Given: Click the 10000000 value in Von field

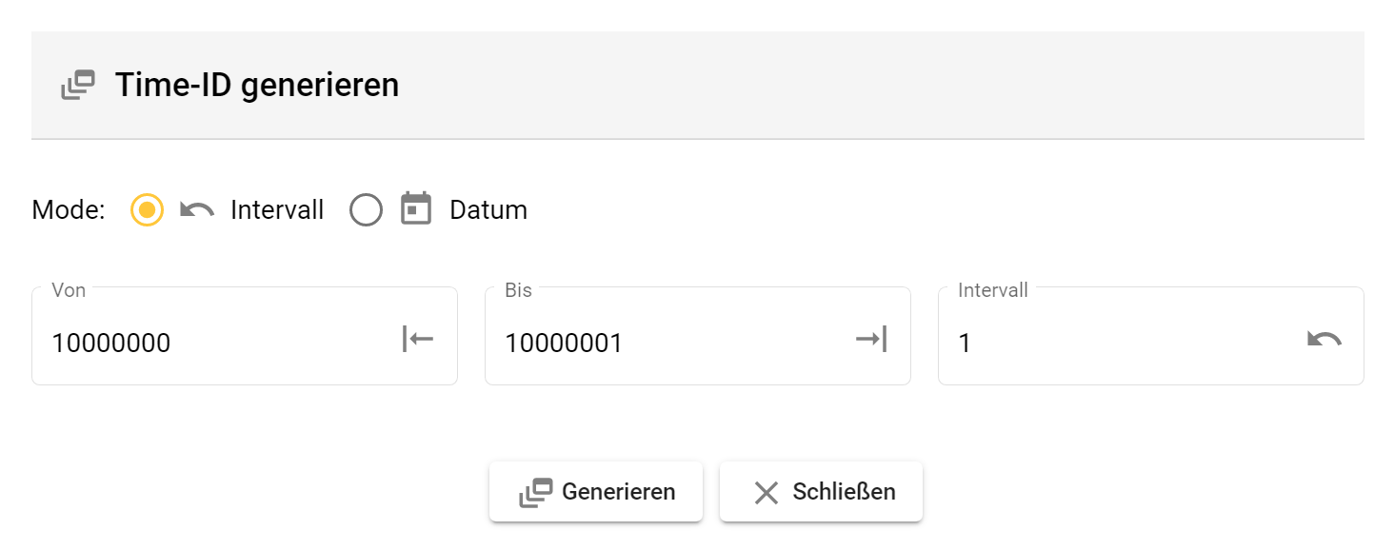Looking at the screenshot, I should click(111, 343).
